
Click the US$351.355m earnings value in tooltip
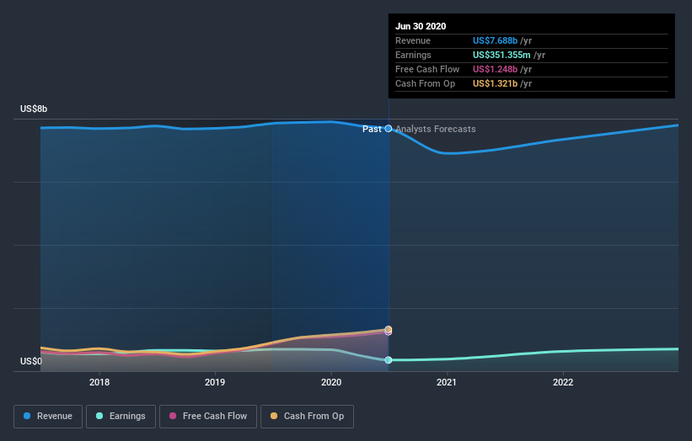coord(502,55)
